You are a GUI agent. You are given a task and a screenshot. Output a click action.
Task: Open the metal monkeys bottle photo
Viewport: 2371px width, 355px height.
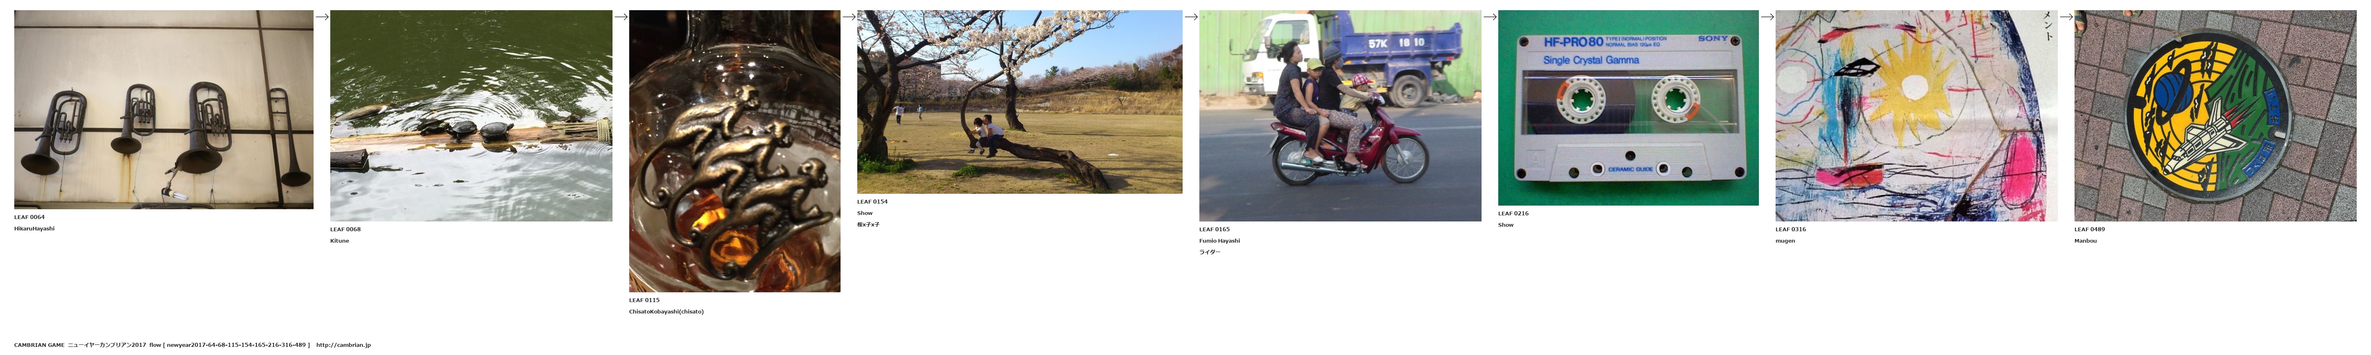point(735,151)
